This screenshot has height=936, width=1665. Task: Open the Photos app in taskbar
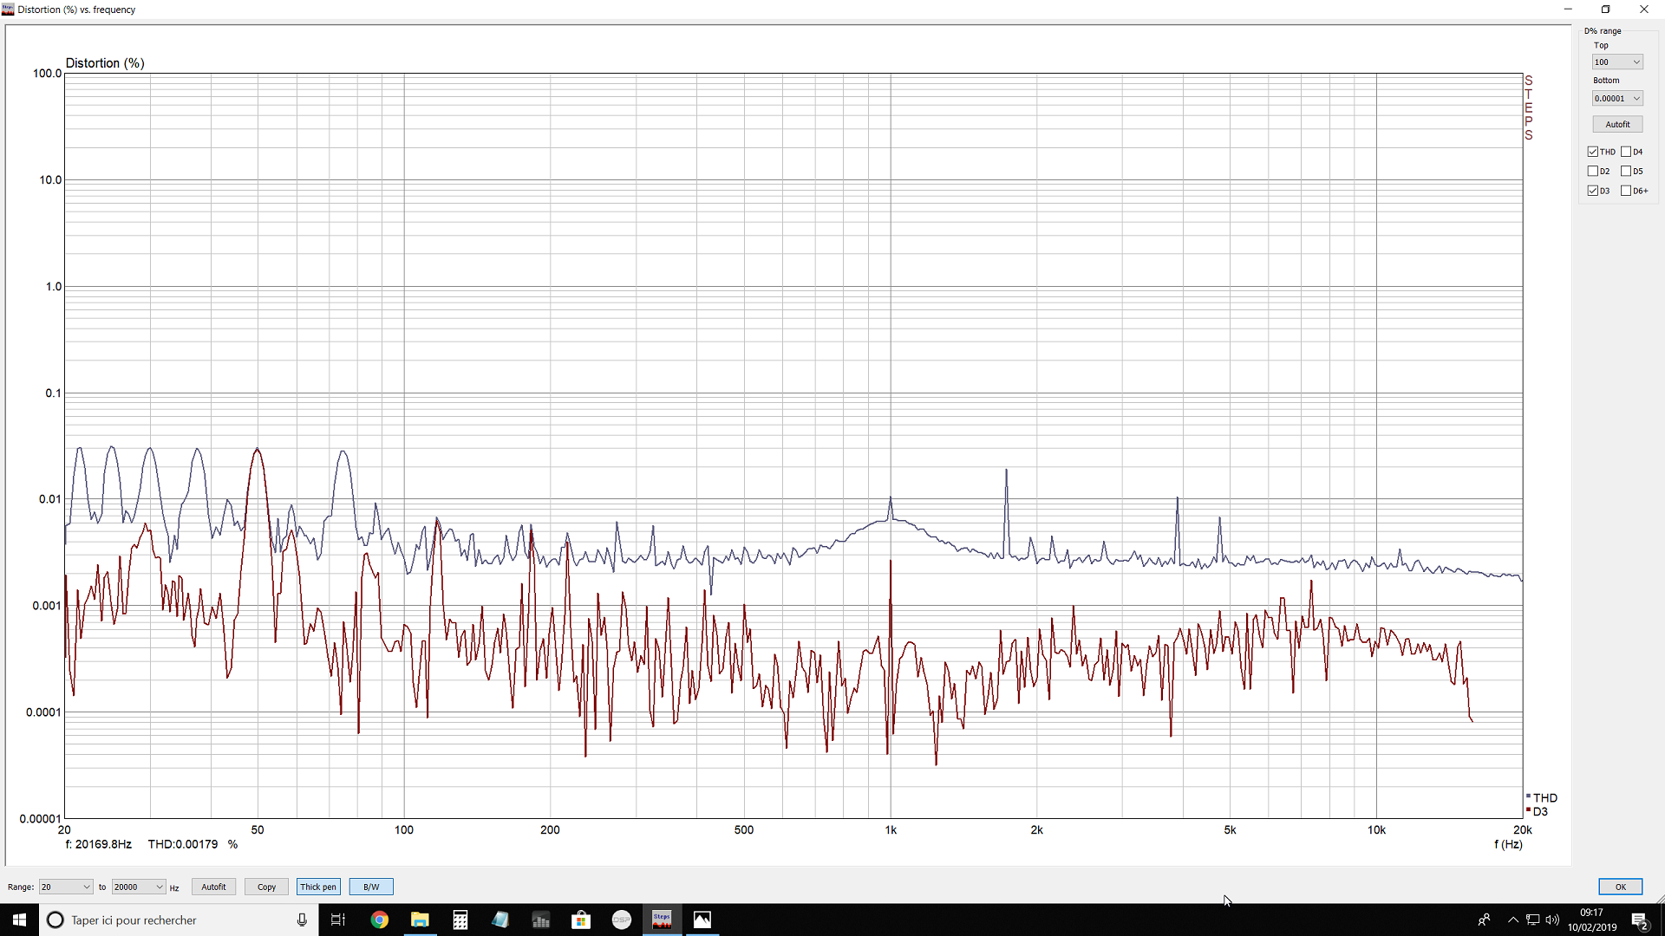pos(702,920)
